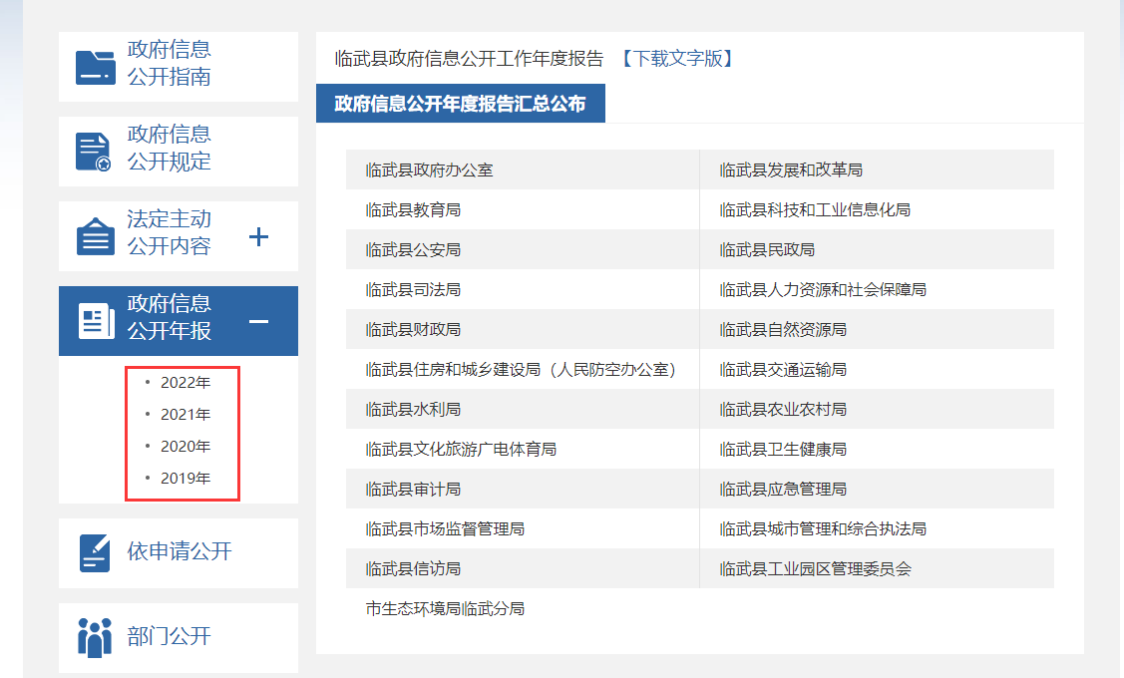The width and height of the screenshot is (1124, 678).
Task: Click the document icon for 政府信息公开规定
Action: (94, 151)
